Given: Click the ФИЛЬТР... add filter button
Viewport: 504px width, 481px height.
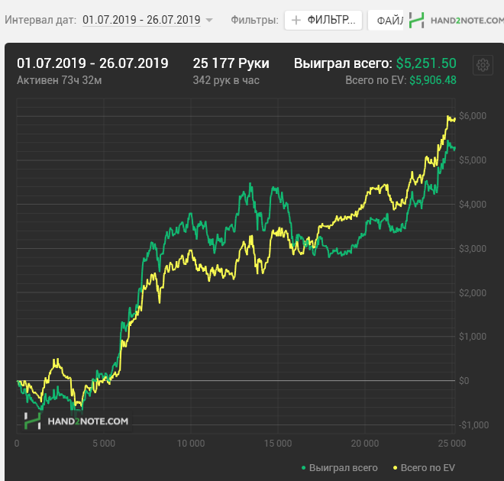Looking at the screenshot, I should tap(323, 21).
